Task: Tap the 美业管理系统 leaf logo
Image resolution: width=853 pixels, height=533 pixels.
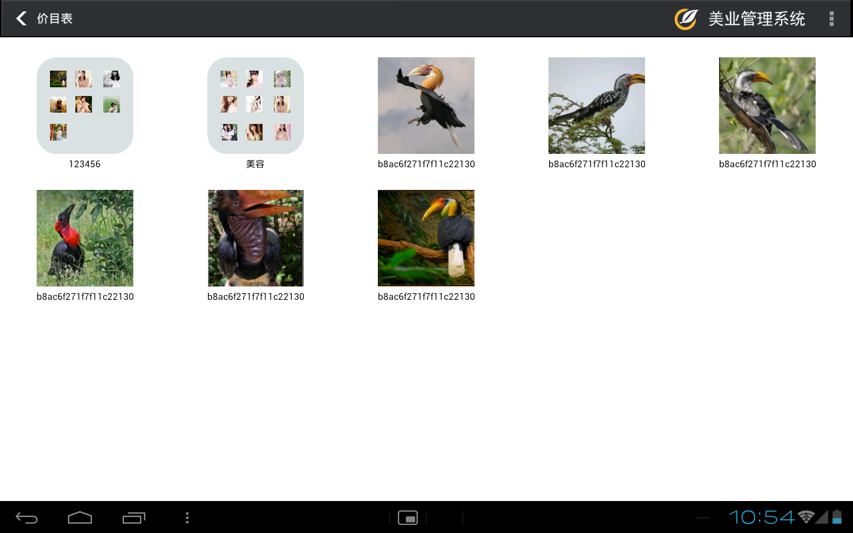Action: click(686, 19)
